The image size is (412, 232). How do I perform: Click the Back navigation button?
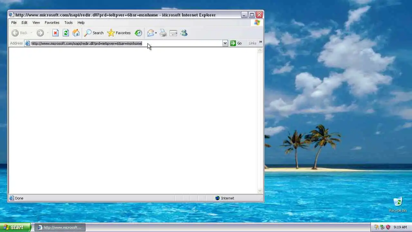pyautogui.click(x=19, y=33)
